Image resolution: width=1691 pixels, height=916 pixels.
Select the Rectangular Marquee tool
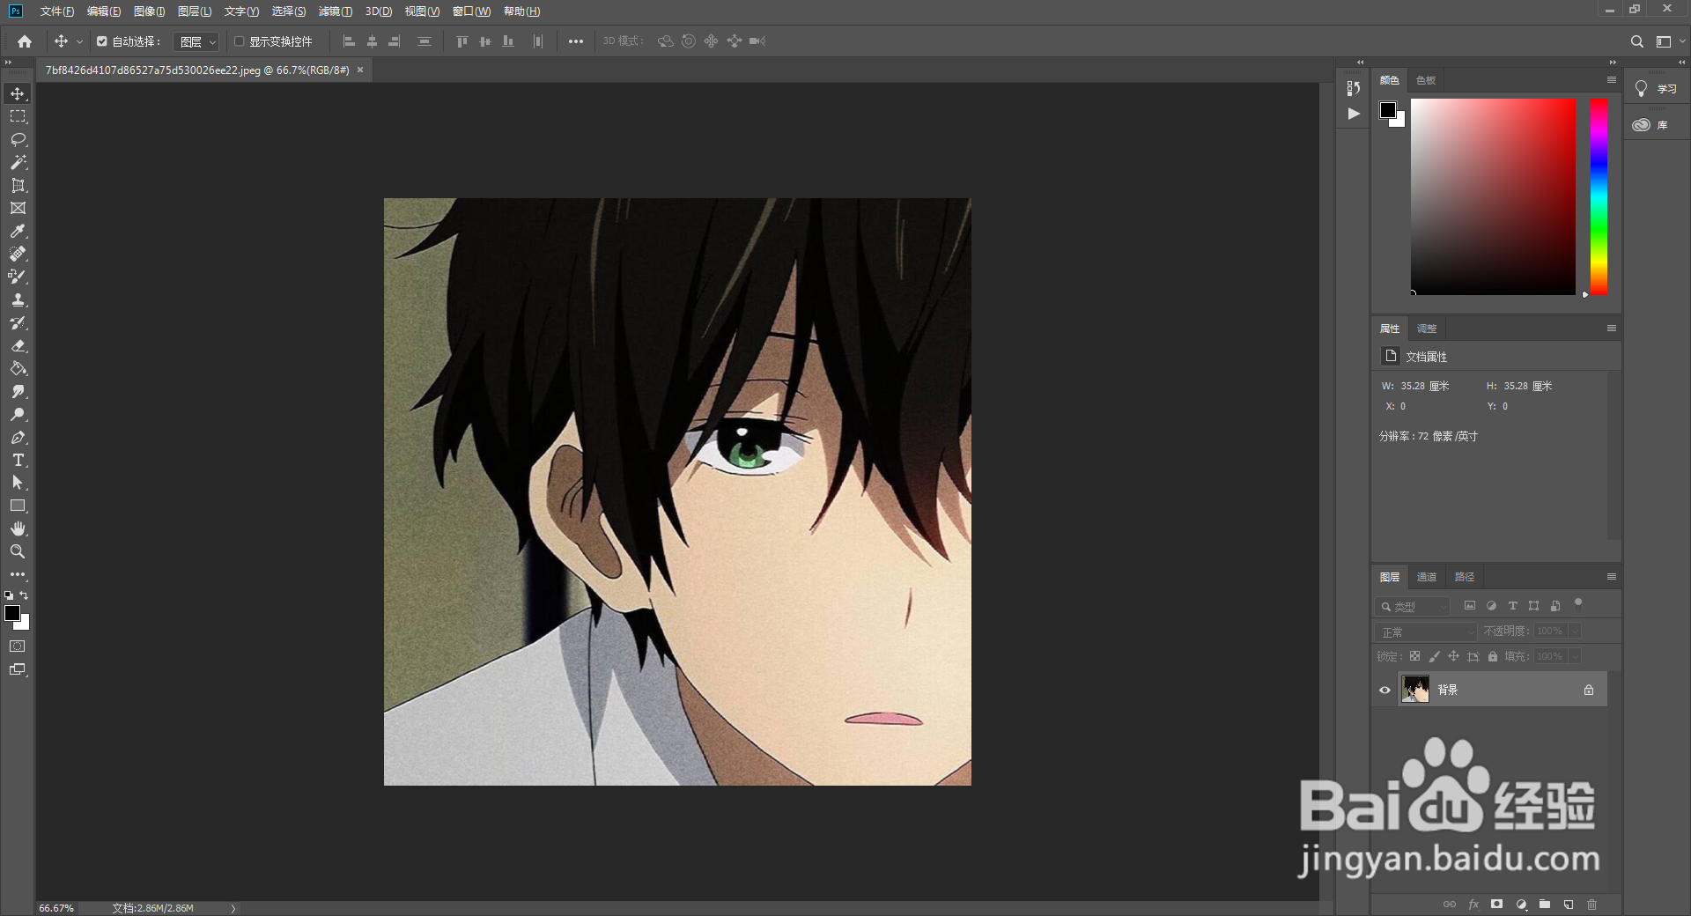coord(18,116)
